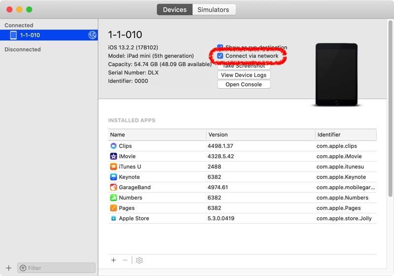This screenshot has width=394, height=276.
Task: Click the red close window button
Action: click(9, 9)
